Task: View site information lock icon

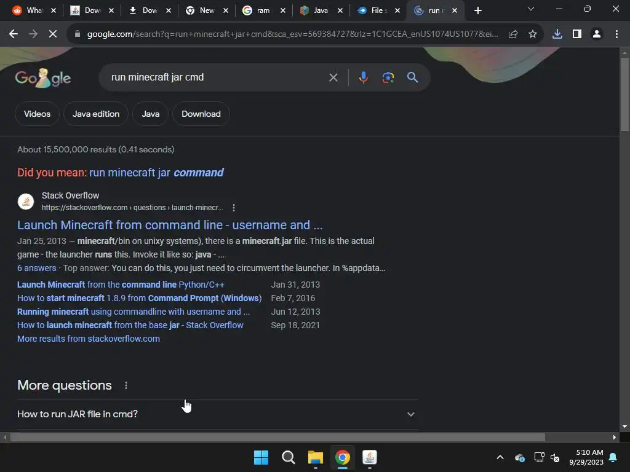Action: [77, 34]
